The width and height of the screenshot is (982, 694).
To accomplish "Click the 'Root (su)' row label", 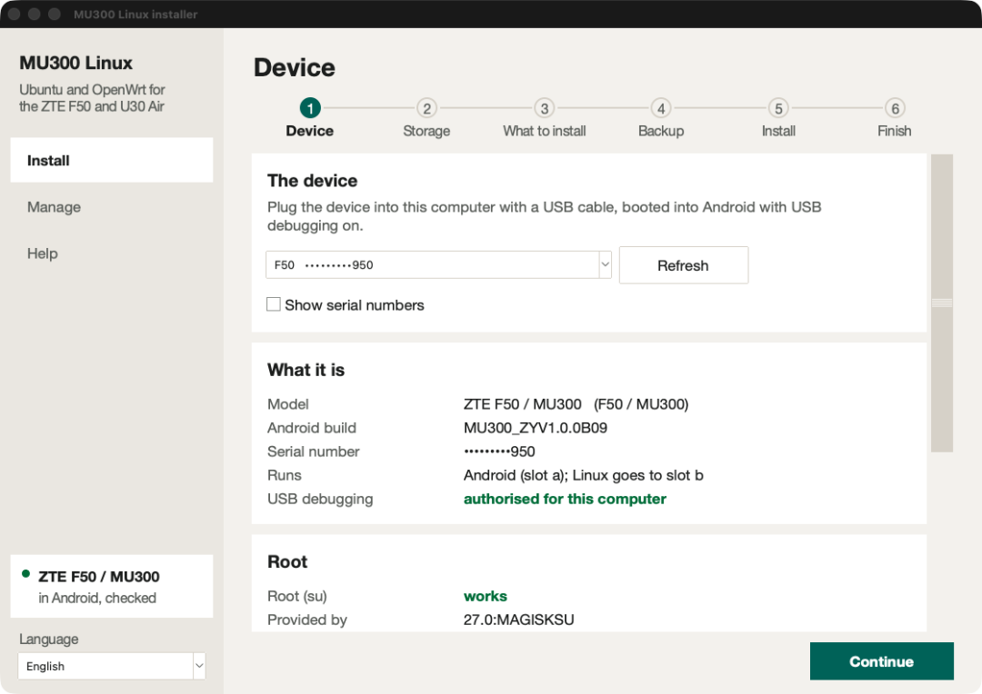I will (x=296, y=597).
